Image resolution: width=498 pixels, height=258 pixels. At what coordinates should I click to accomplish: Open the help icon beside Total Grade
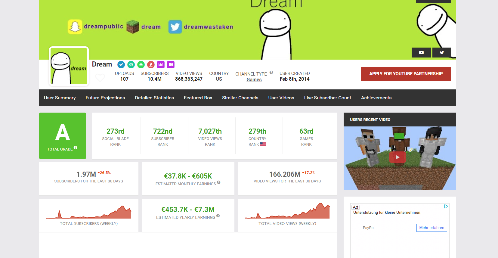point(76,148)
